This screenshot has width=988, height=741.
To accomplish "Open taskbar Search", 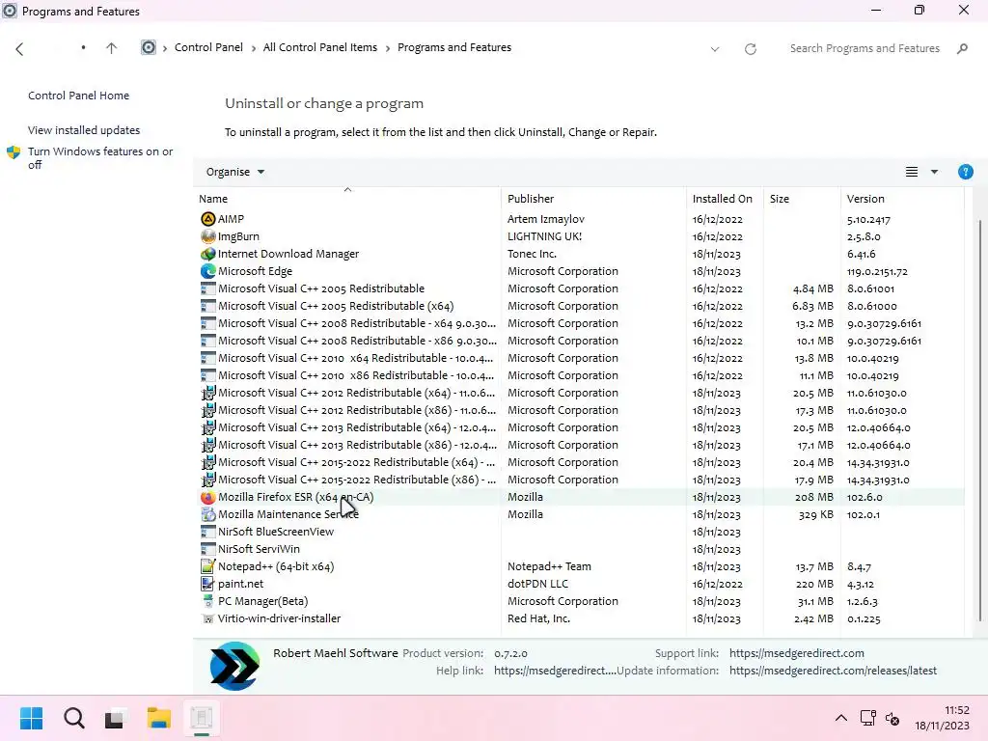I will [x=74, y=718].
